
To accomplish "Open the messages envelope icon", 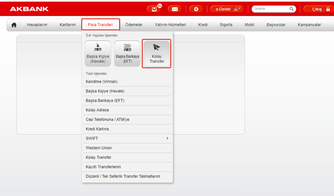I will tap(175, 9).
